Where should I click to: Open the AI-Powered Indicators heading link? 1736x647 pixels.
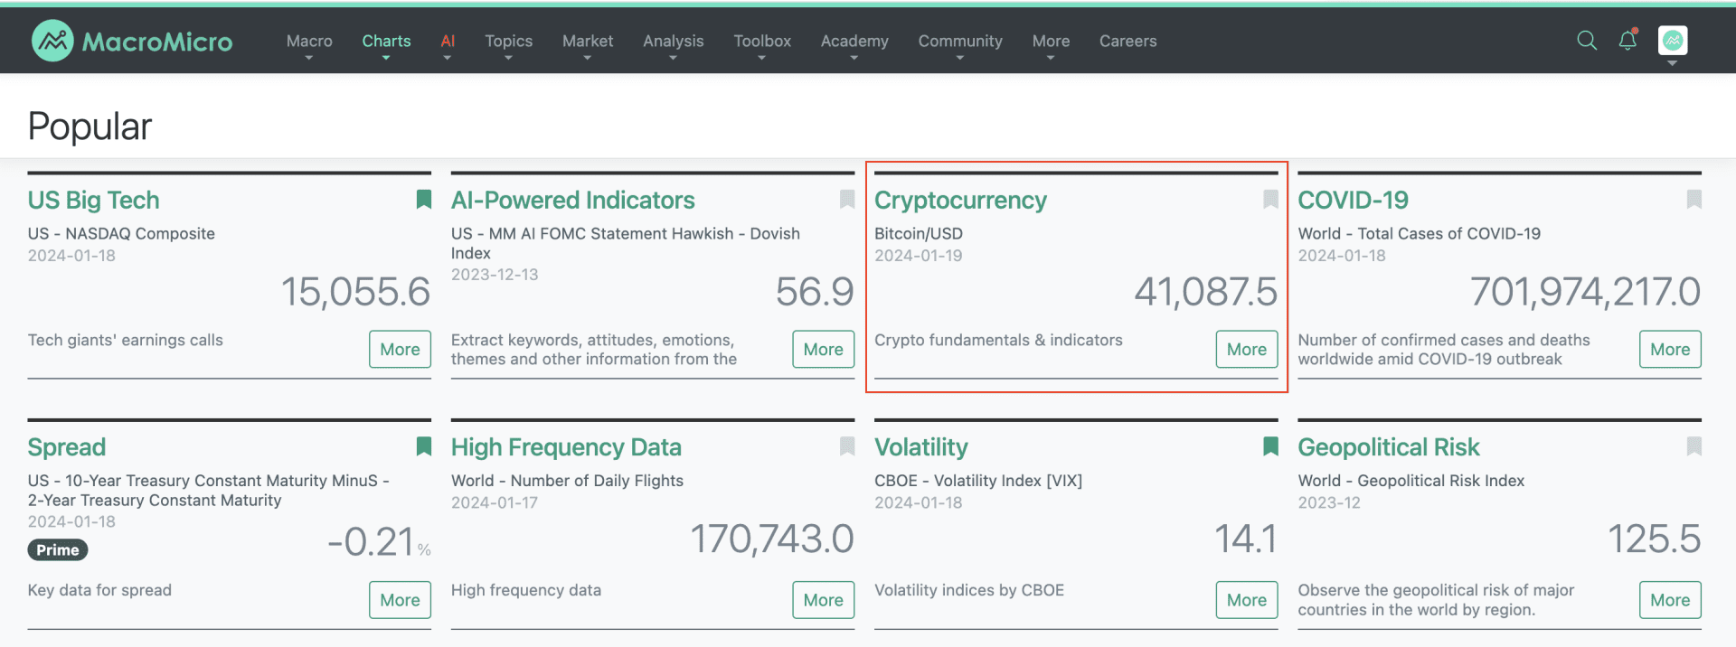(573, 200)
